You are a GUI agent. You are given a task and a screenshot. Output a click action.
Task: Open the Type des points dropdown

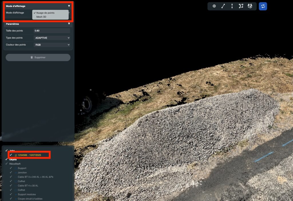click(52, 38)
